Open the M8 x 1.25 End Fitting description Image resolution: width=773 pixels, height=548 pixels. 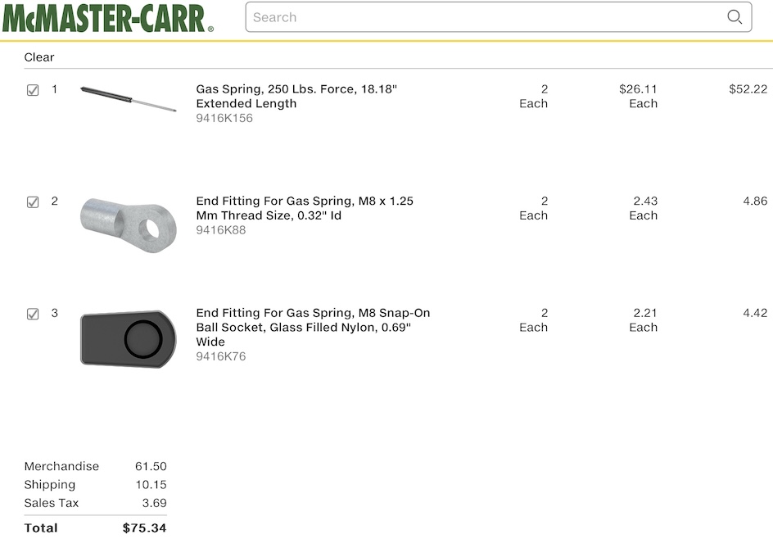305,208
